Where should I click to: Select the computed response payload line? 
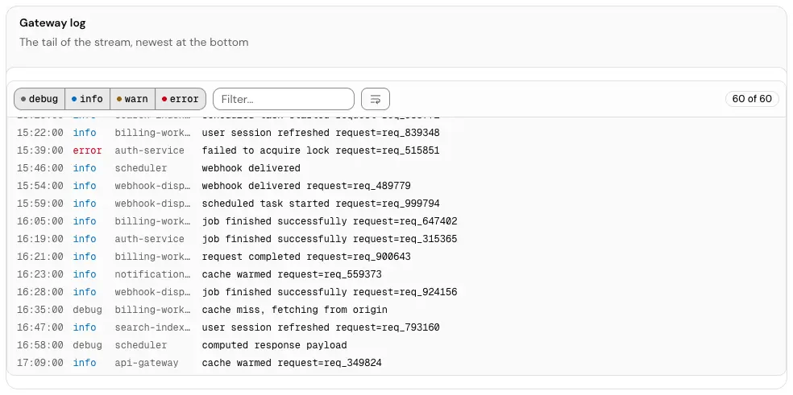(396, 345)
